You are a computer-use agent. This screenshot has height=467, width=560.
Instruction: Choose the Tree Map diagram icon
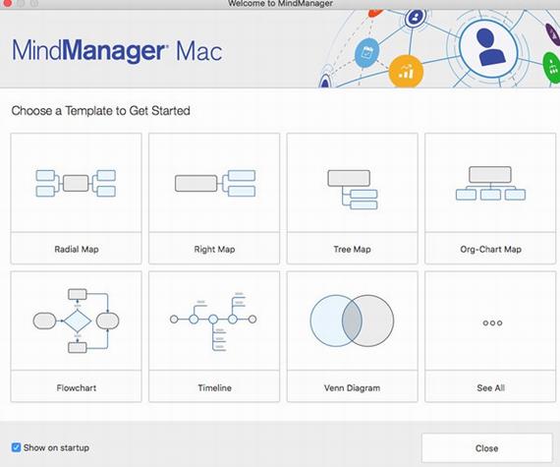pyautogui.click(x=353, y=190)
